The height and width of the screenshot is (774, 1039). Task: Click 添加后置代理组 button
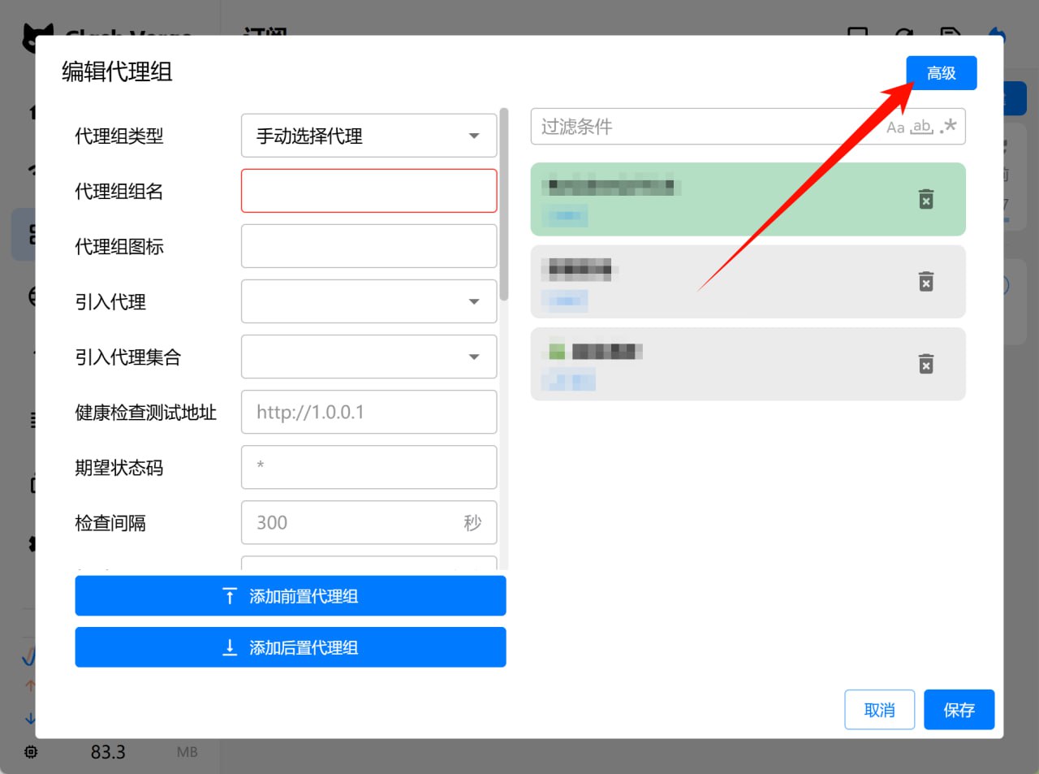(291, 647)
